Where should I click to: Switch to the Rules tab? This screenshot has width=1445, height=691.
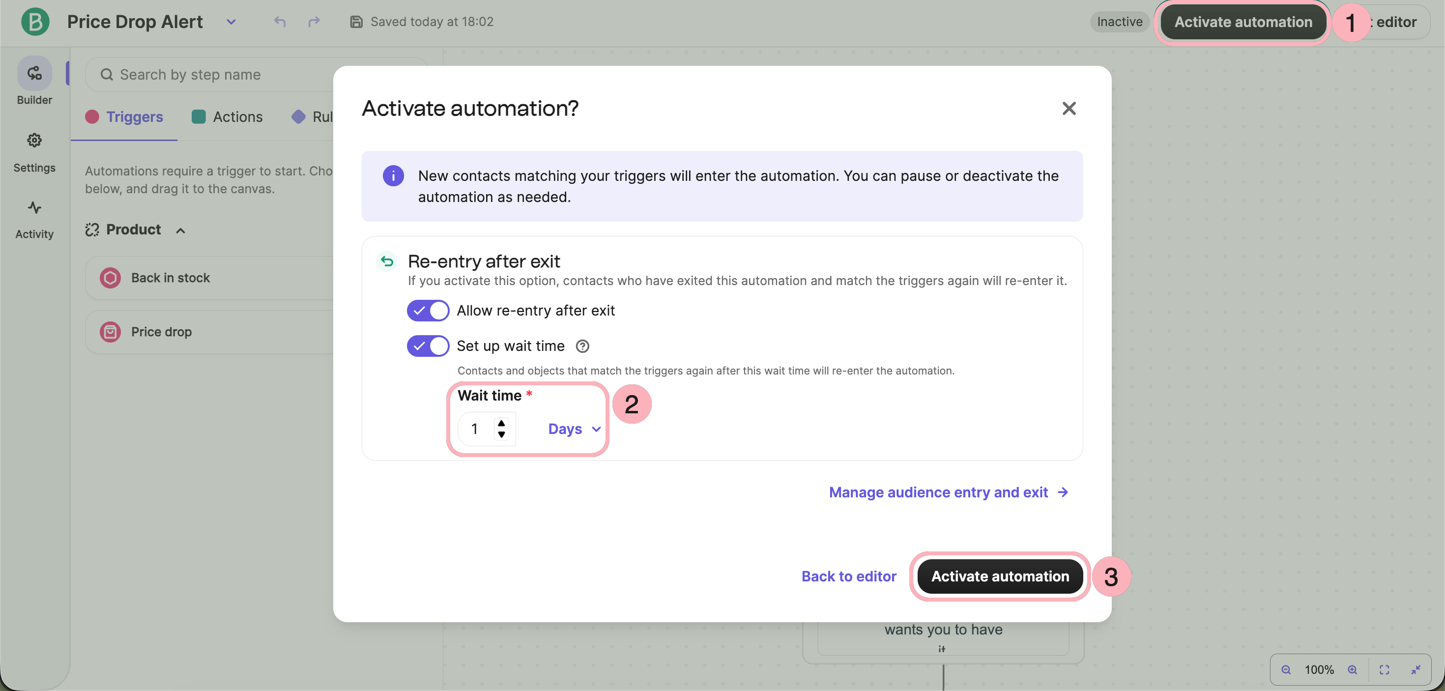pyautogui.click(x=312, y=116)
